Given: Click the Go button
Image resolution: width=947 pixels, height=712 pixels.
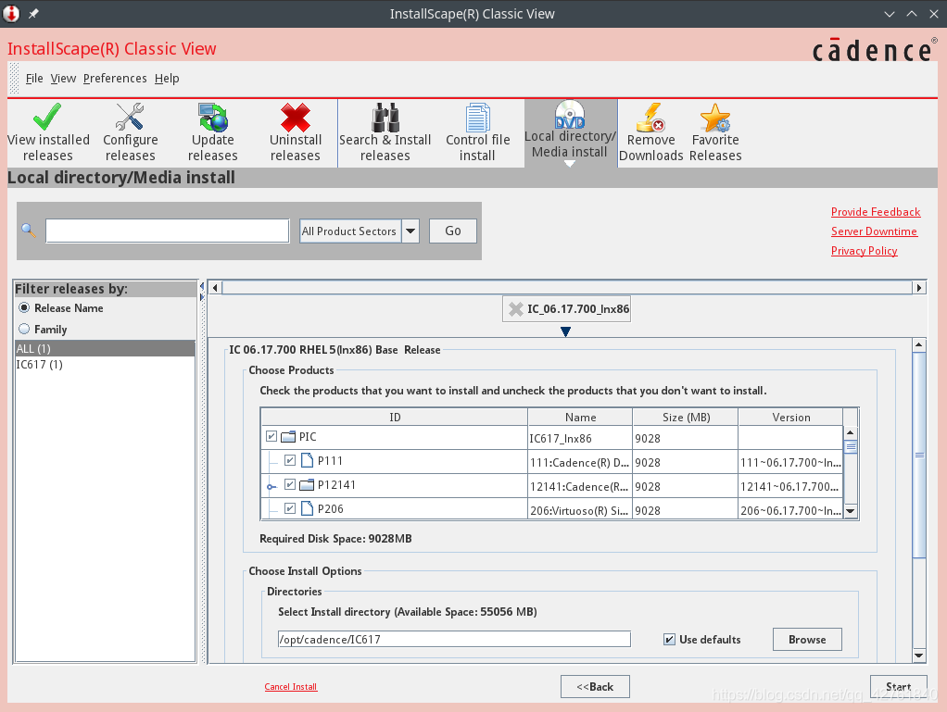Looking at the screenshot, I should coord(453,231).
